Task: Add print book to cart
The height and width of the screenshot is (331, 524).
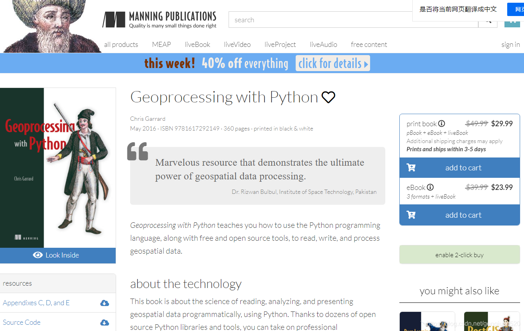Action: coord(460,168)
